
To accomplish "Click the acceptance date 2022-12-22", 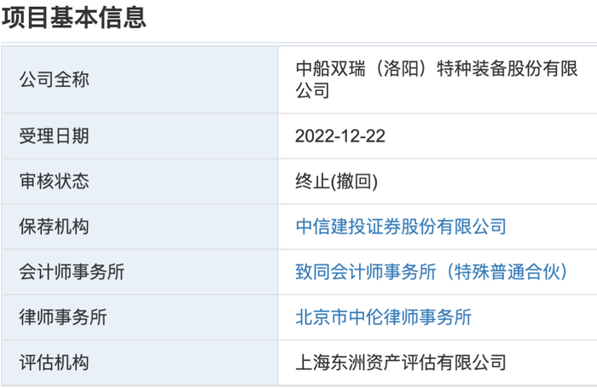I will [x=340, y=136].
